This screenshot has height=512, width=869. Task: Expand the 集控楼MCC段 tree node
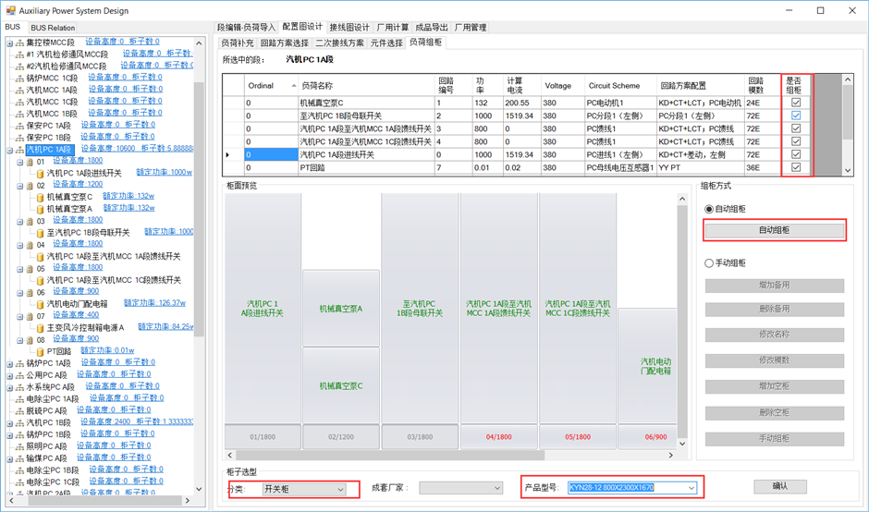(10, 43)
